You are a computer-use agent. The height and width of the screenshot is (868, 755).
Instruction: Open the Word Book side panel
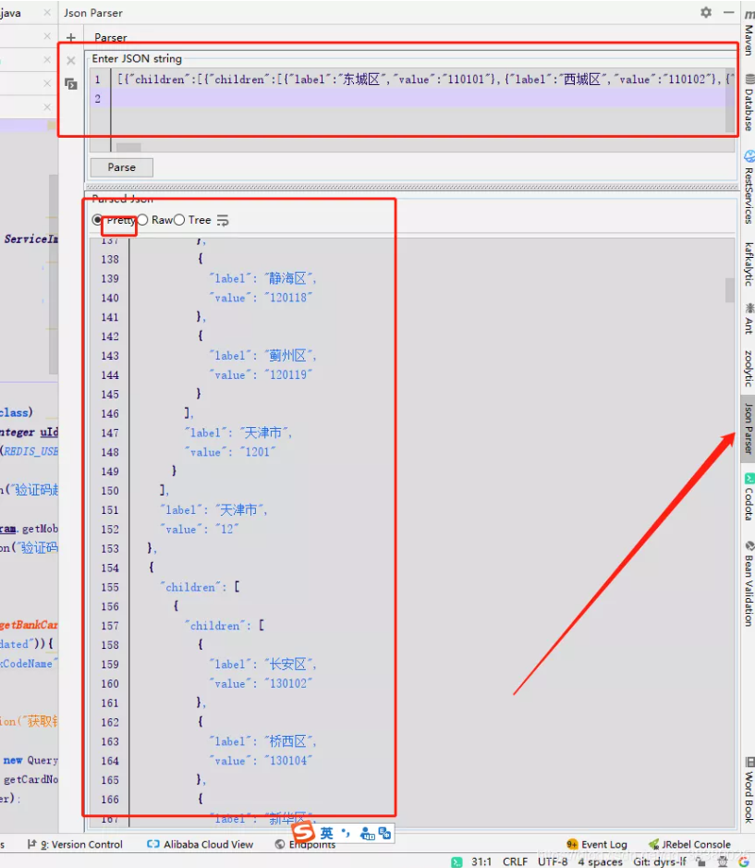point(749,790)
